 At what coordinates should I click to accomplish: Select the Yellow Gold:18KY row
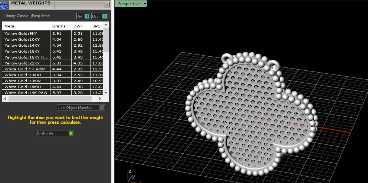pyautogui.click(x=53, y=51)
